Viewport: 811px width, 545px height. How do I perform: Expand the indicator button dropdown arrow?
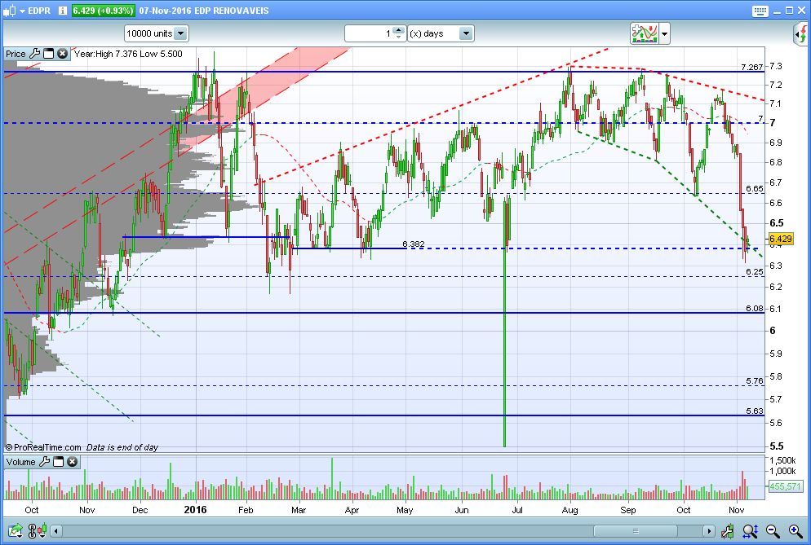point(665,34)
